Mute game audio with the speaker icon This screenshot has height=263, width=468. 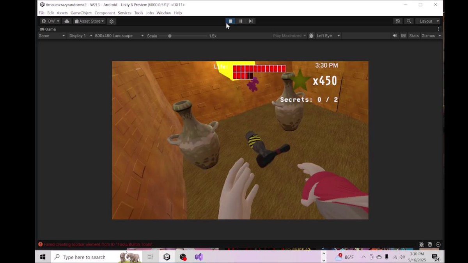395,35
